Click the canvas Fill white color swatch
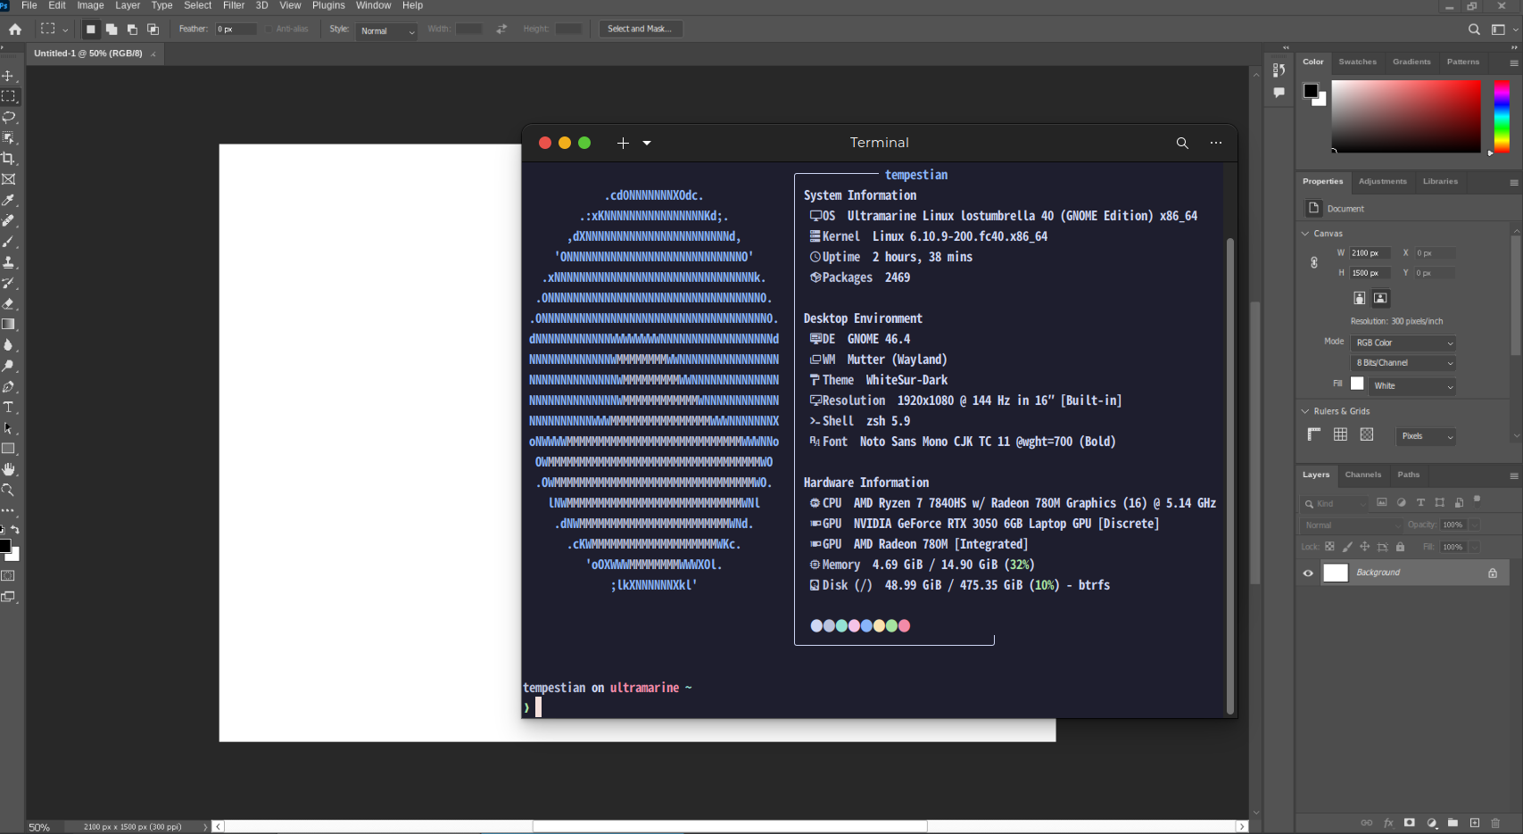 coord(1357,384)
